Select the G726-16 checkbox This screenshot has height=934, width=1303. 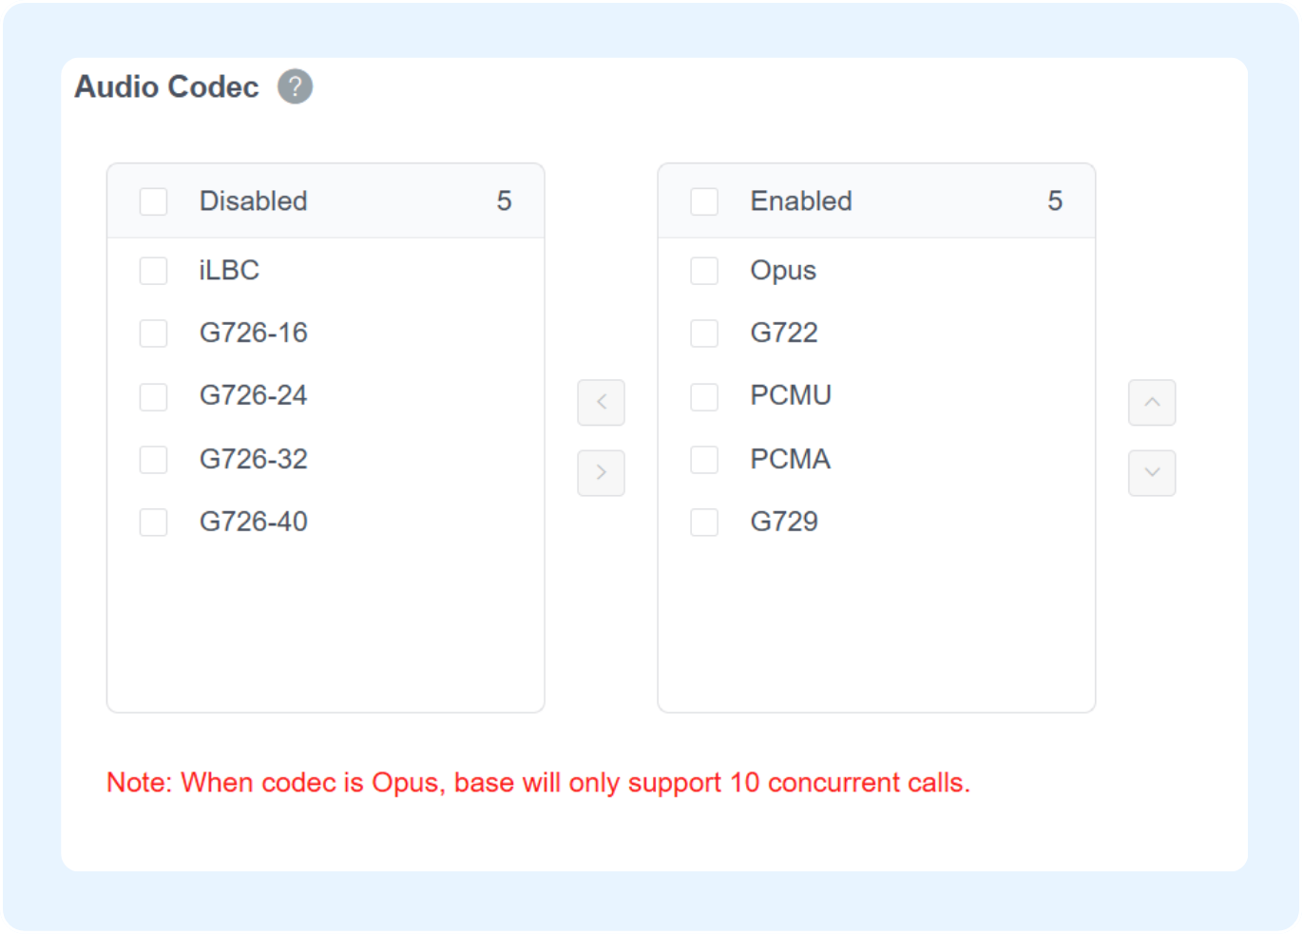click(153, 334)
